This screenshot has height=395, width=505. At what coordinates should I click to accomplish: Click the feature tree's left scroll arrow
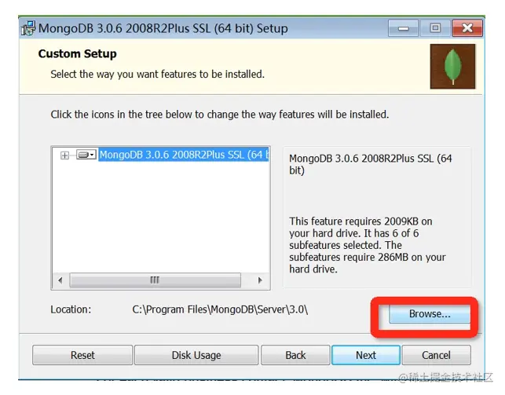point(60,280)
